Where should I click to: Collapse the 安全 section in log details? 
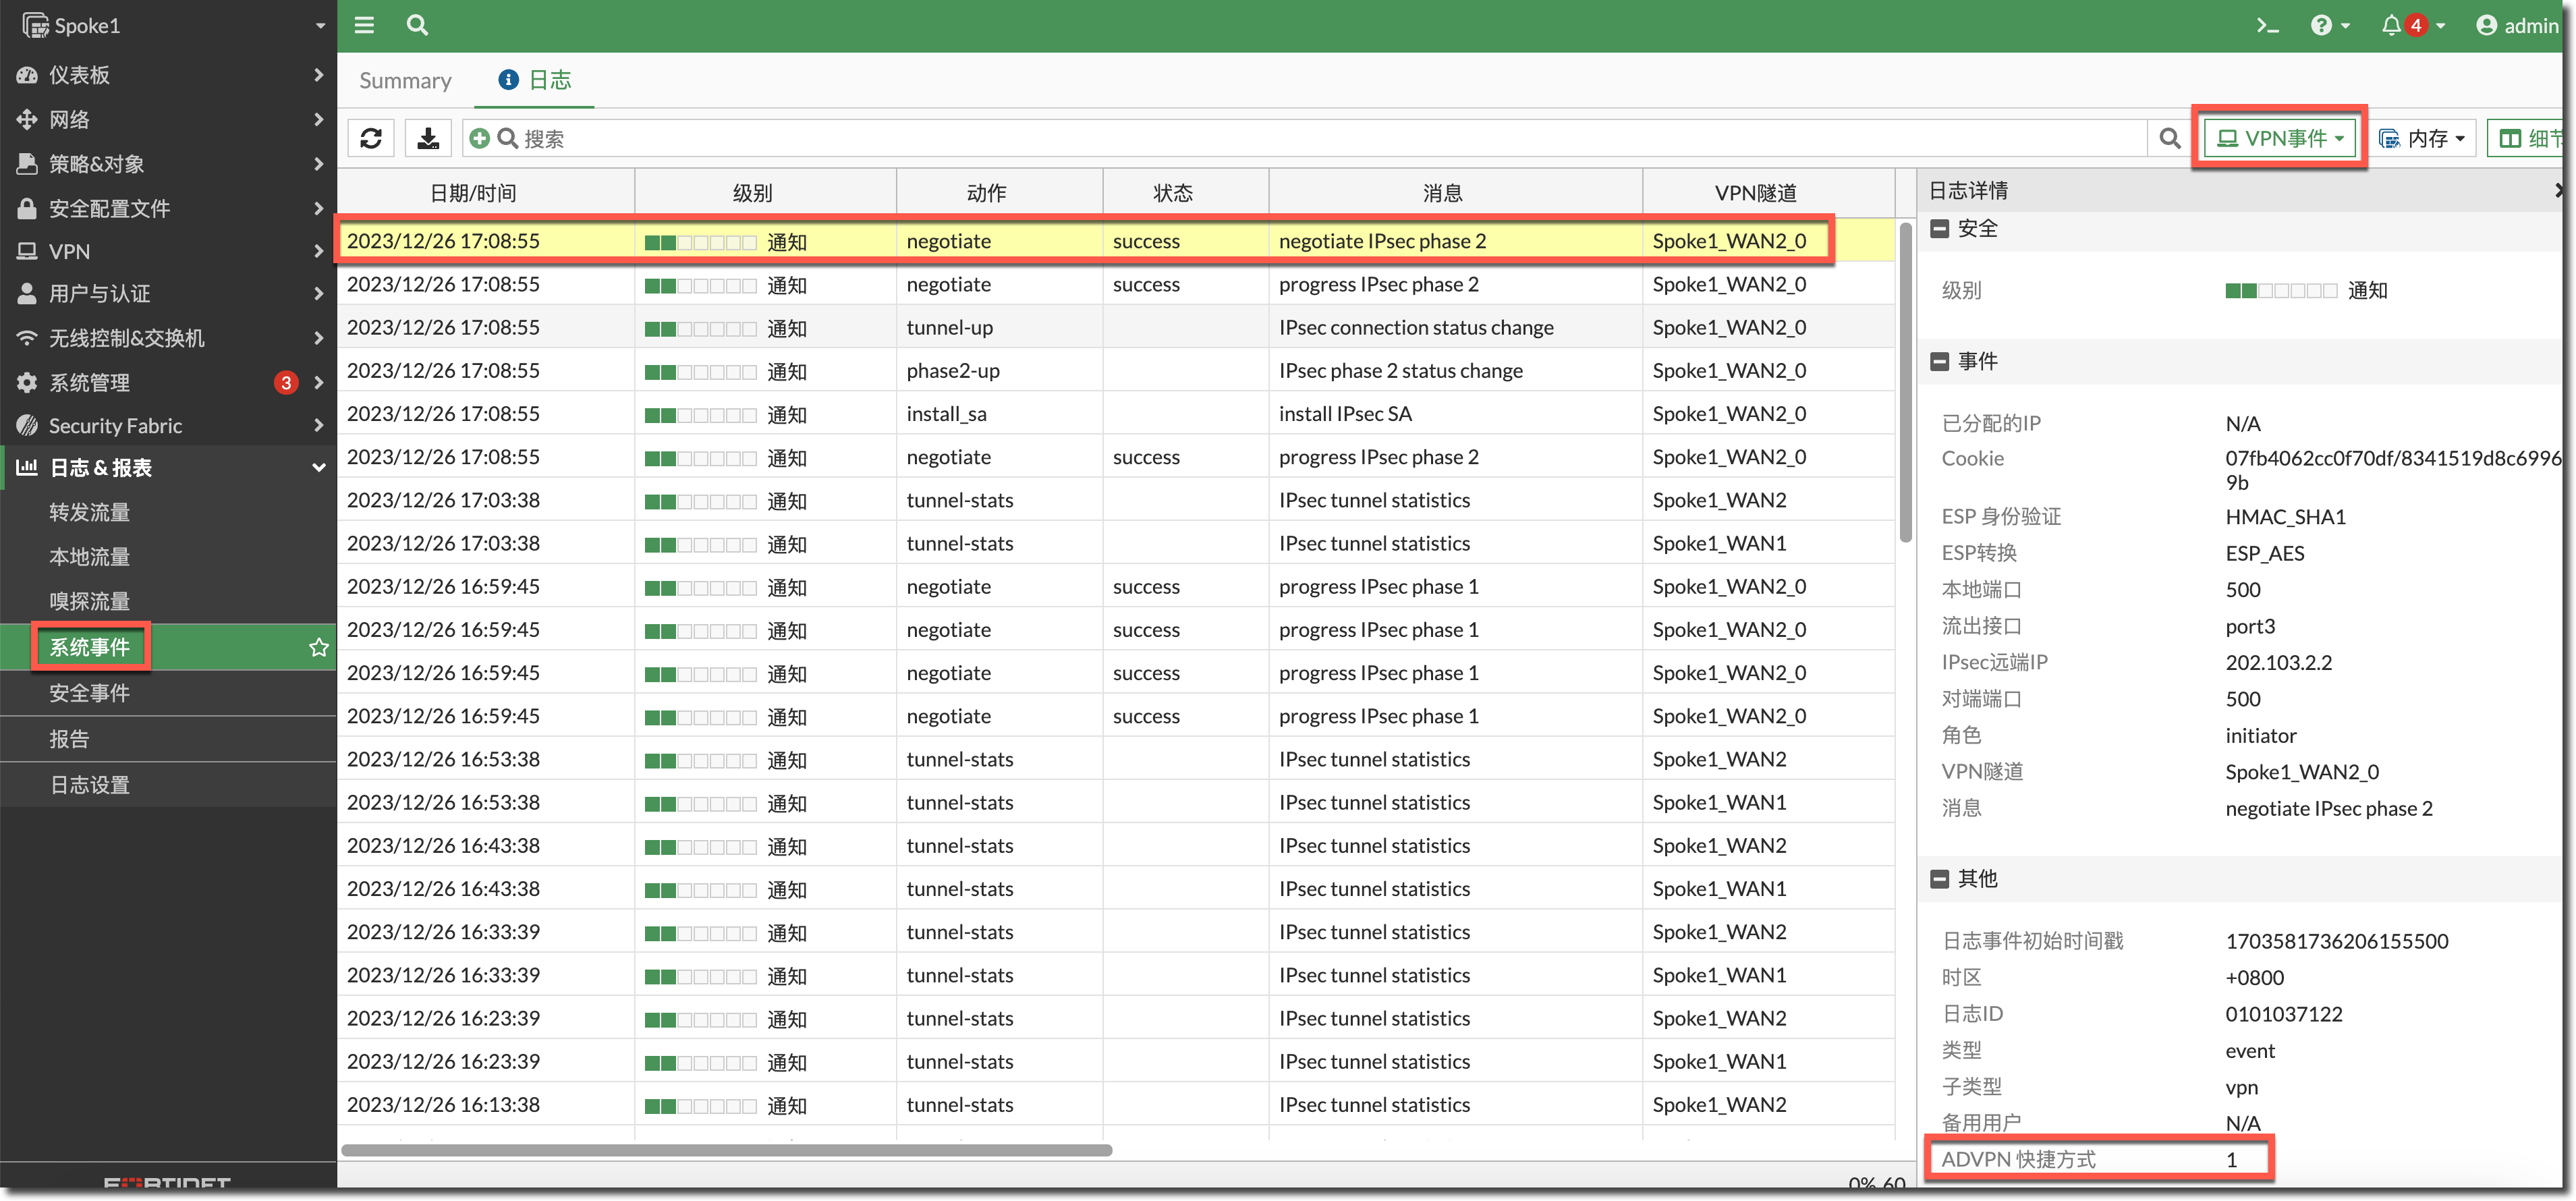1939,229
